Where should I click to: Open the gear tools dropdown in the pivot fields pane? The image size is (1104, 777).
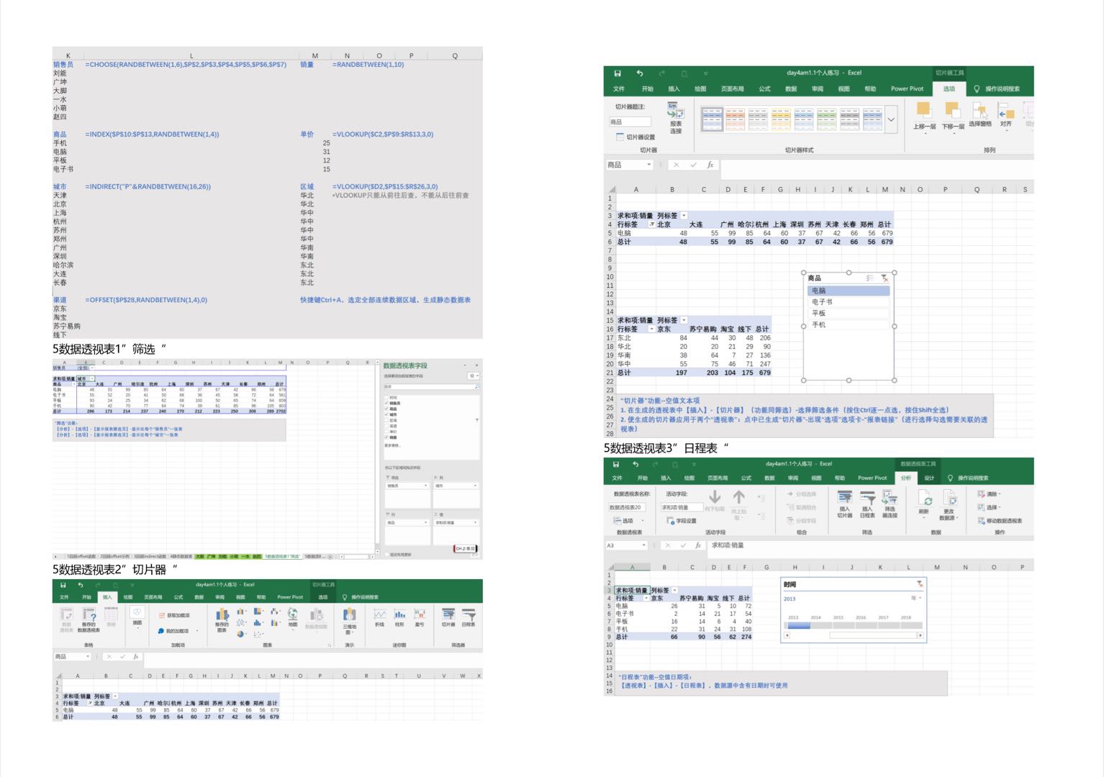tap(473, 376)
